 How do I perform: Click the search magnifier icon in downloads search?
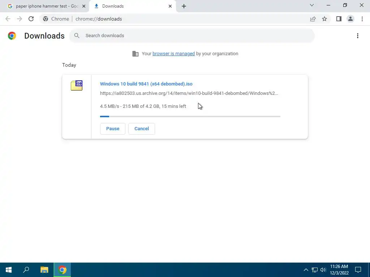pyautogui.click(x=77, y=36)
